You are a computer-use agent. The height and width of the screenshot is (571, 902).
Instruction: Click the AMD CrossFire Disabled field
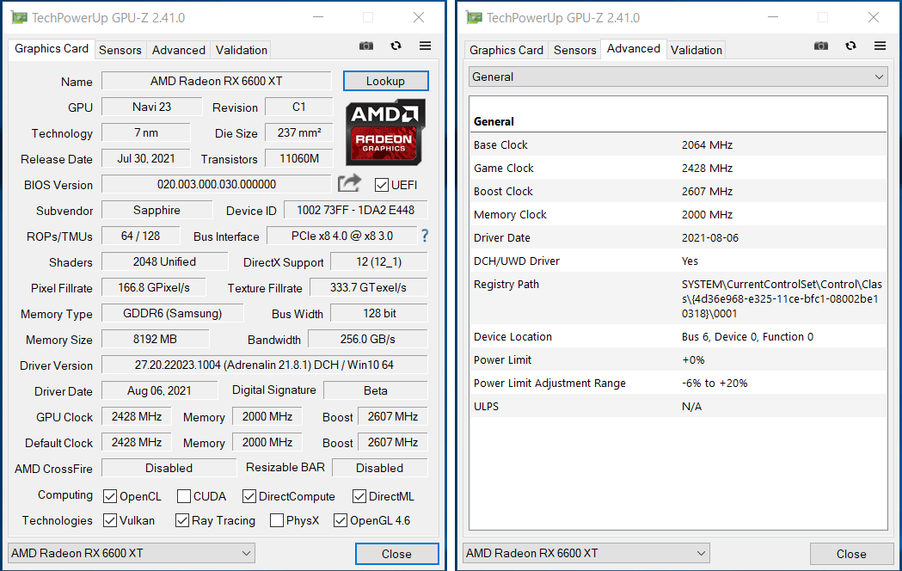[x=169, y=468]
